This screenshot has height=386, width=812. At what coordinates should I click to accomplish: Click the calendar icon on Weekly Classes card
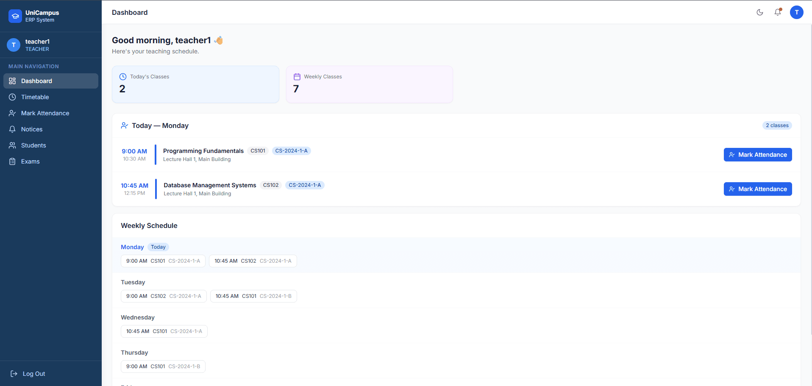tap(297, 77)
